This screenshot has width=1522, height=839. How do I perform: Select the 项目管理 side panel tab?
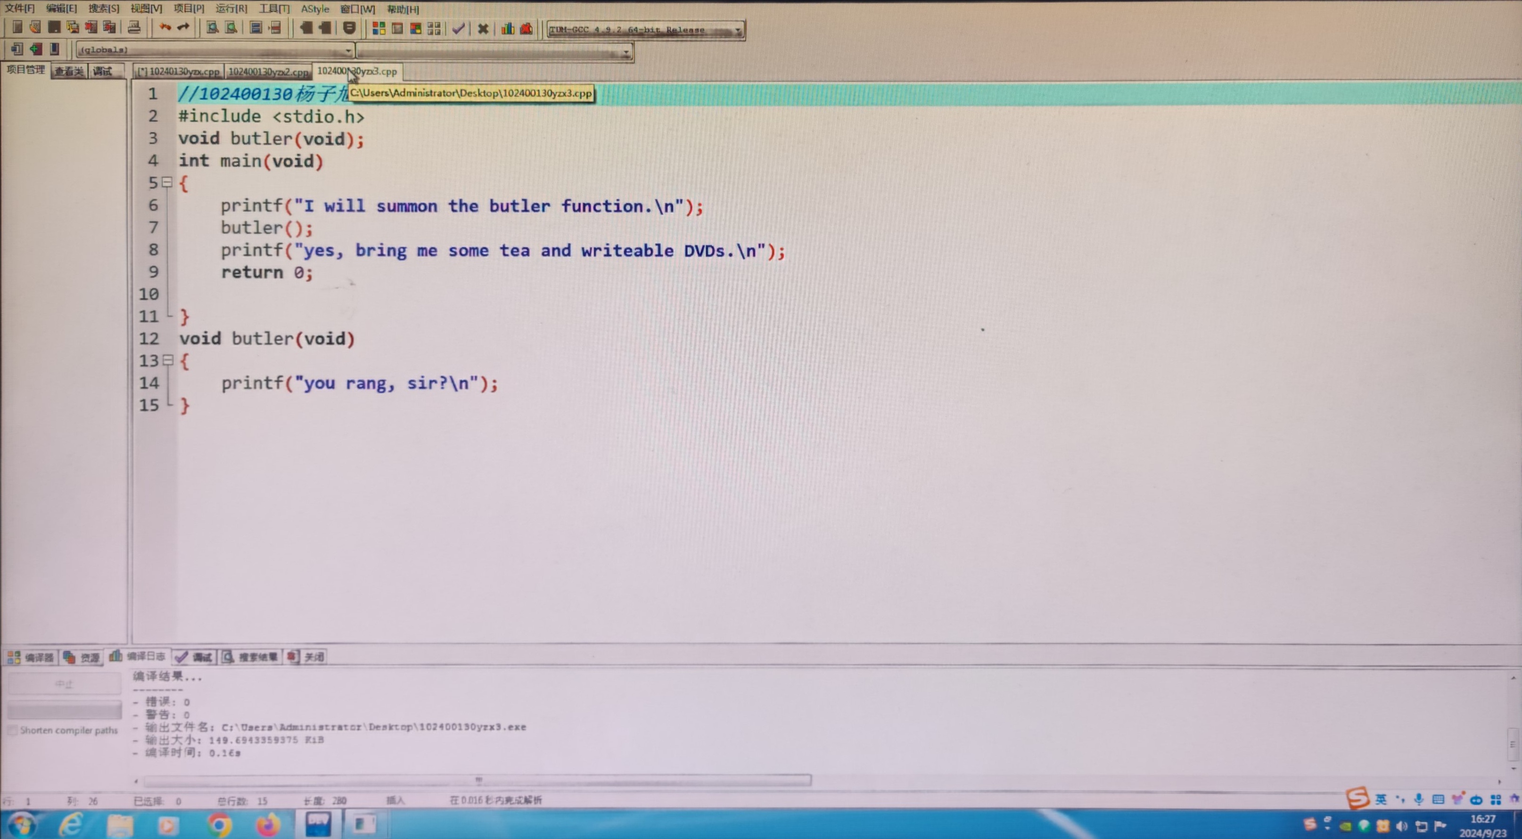(25, 70)
